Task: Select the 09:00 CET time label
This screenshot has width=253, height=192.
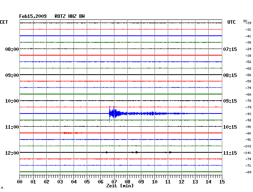Action: click(x=12, y=75)
